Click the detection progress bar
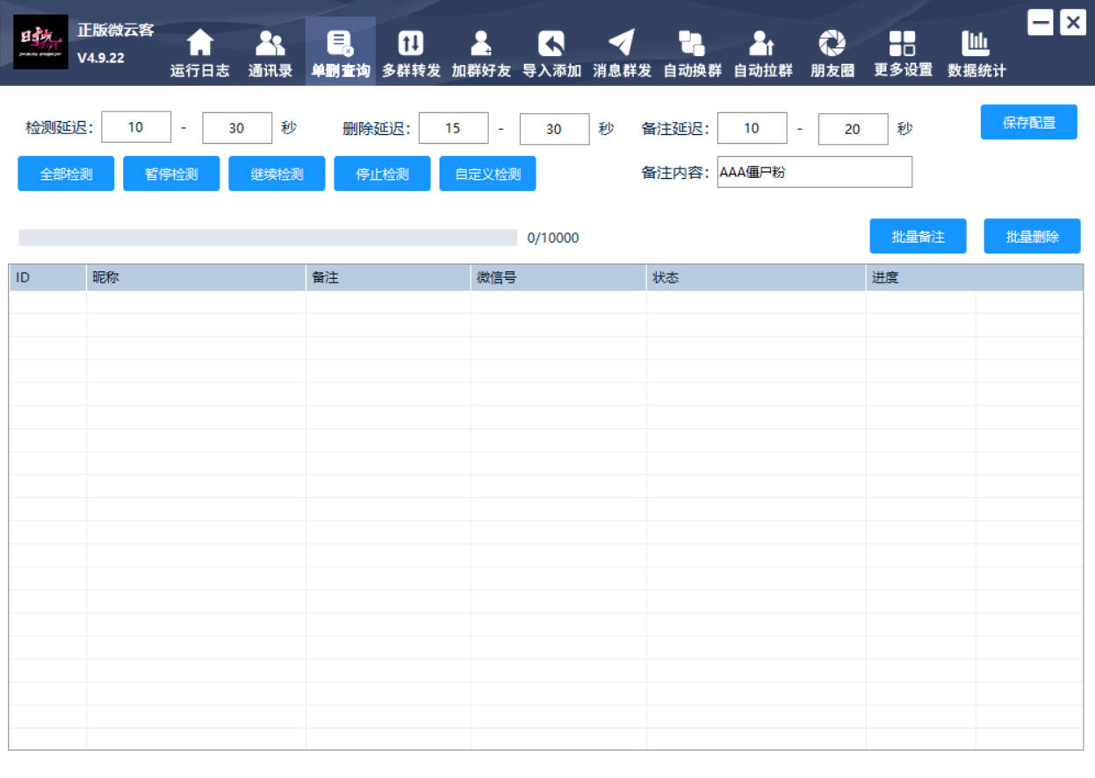The width and height of the screenshot is (1095, 778). 268,238
